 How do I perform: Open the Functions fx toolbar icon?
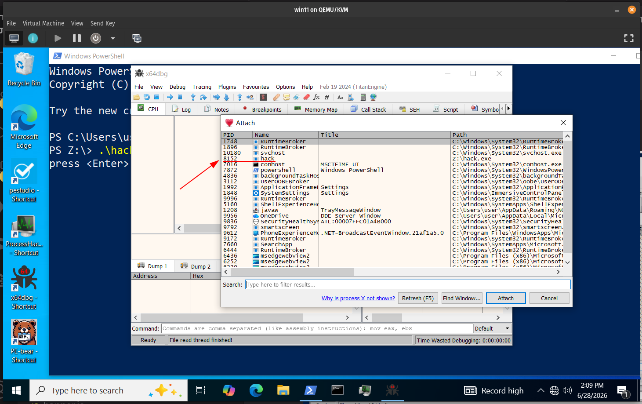pyautogui.click(x=316, y=97)
